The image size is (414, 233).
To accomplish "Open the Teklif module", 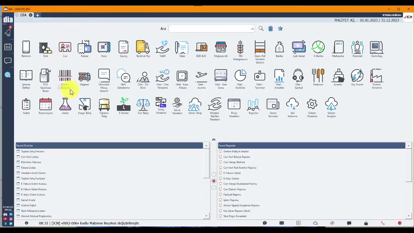I will pos(162,49).
